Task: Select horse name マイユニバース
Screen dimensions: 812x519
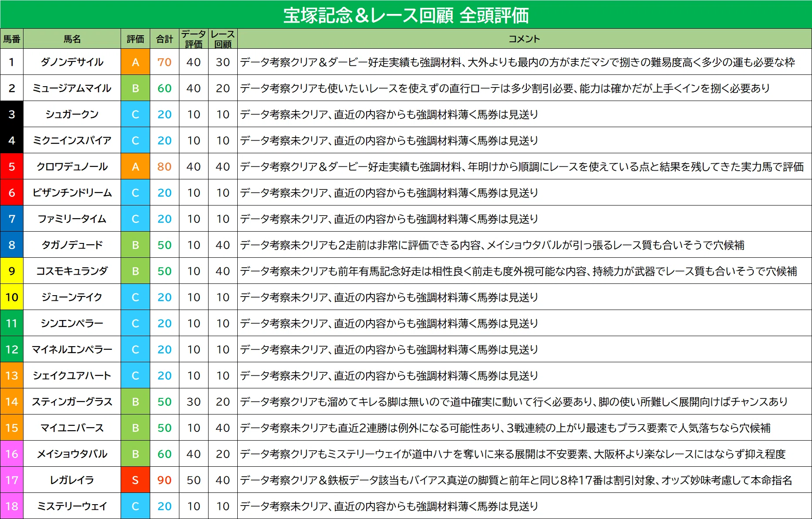Action: pos(72,428)
